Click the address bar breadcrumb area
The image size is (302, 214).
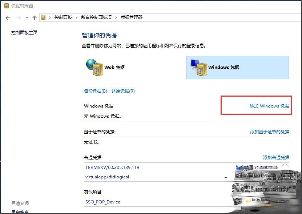(164, 17)
